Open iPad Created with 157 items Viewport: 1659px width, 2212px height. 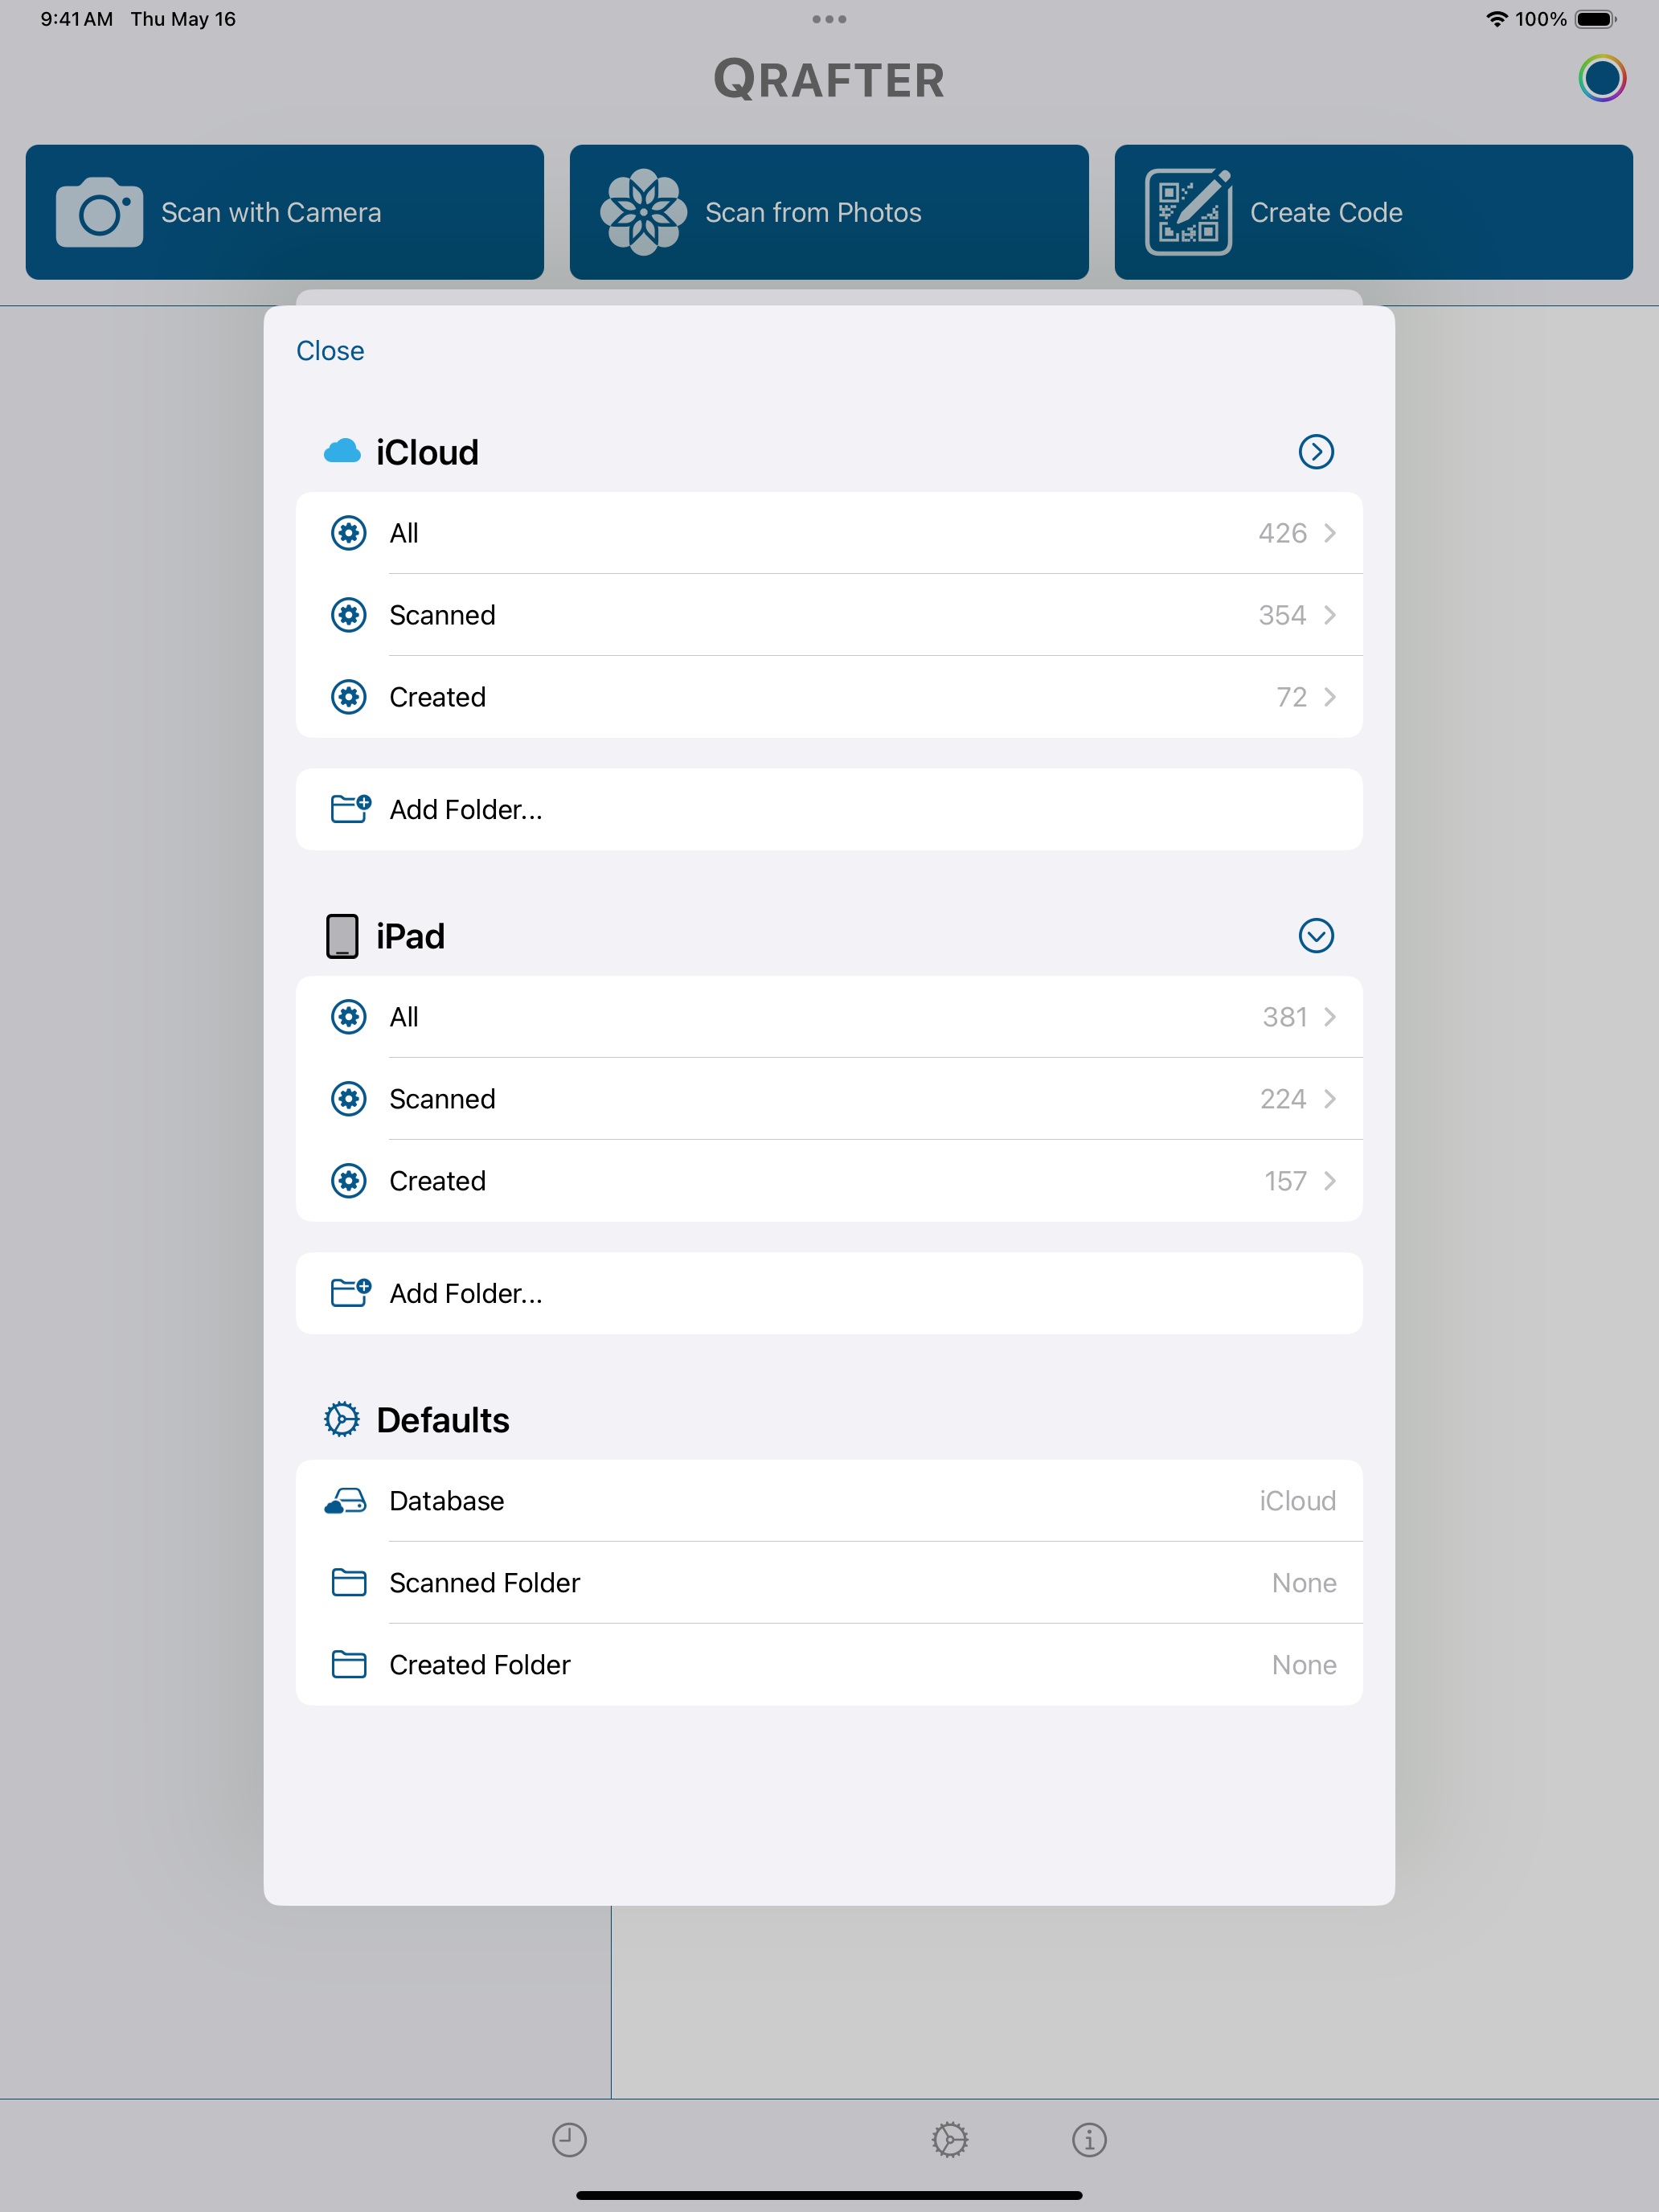[829, 1181]
